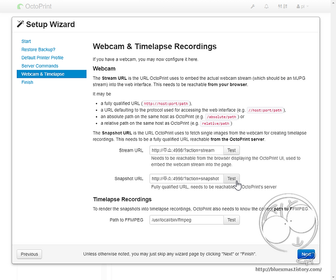Click the Next button
This screenshot has height=280, width=336.
[306, 254]
